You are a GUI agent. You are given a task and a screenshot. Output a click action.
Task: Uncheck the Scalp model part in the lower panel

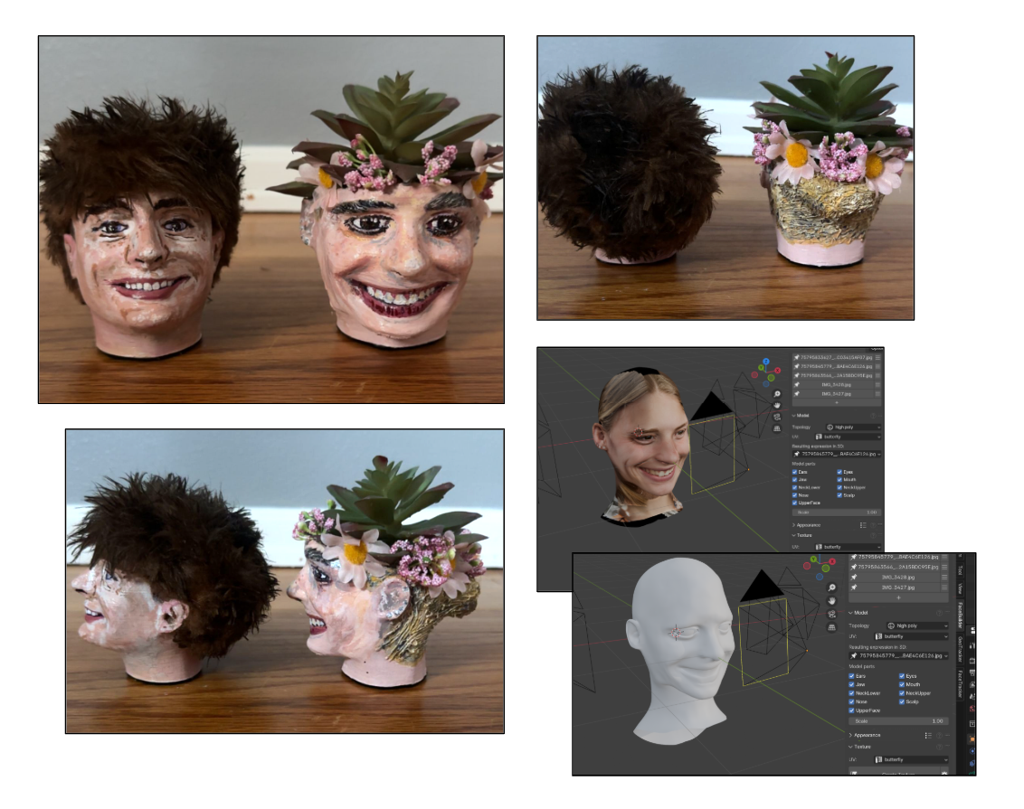[902, 701]
